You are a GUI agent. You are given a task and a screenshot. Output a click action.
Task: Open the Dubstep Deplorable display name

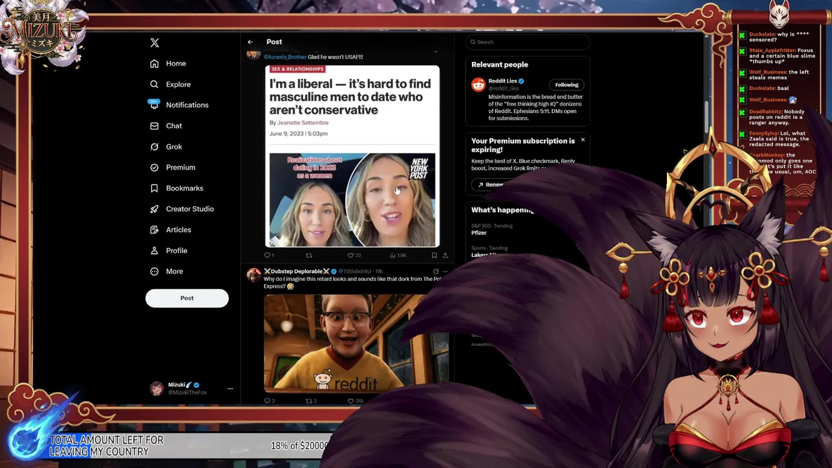tap(296, 271)
